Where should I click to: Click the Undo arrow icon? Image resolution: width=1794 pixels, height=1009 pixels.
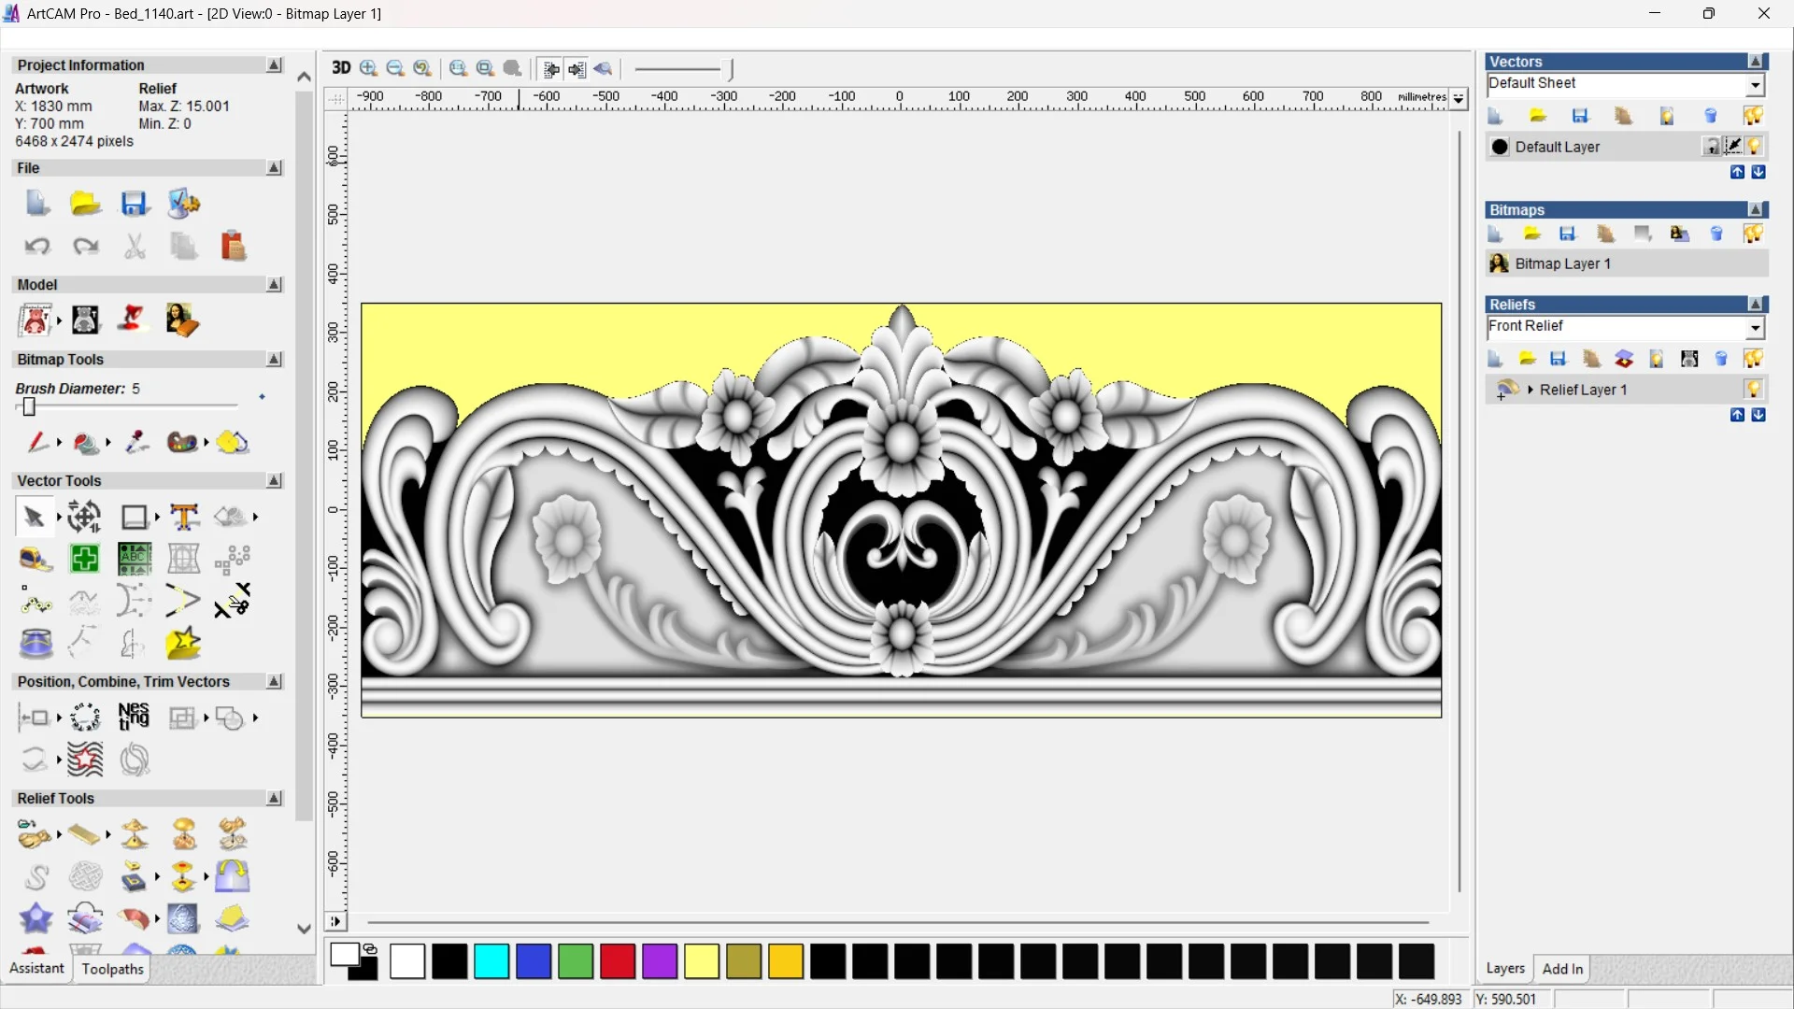tap(37, 247)
